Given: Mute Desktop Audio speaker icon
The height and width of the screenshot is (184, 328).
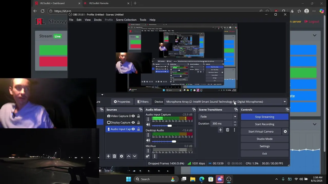Looking at the screenshot, I should 148,140.
